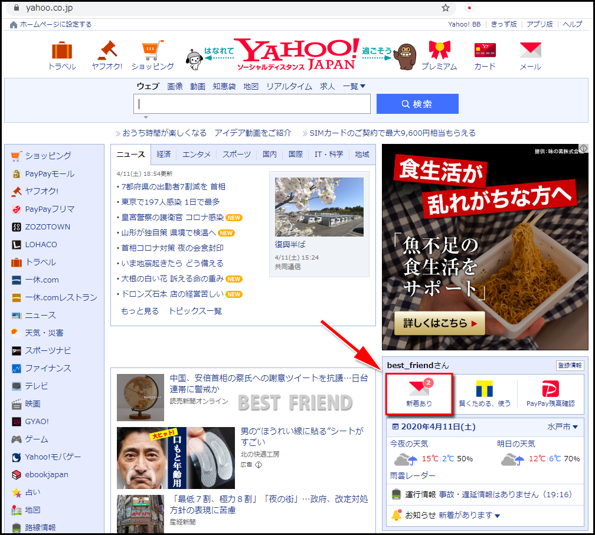Open the ヘルプ link
Image resolution: width=595 pixels, height=535 pixels.
(x=572, y=24)
